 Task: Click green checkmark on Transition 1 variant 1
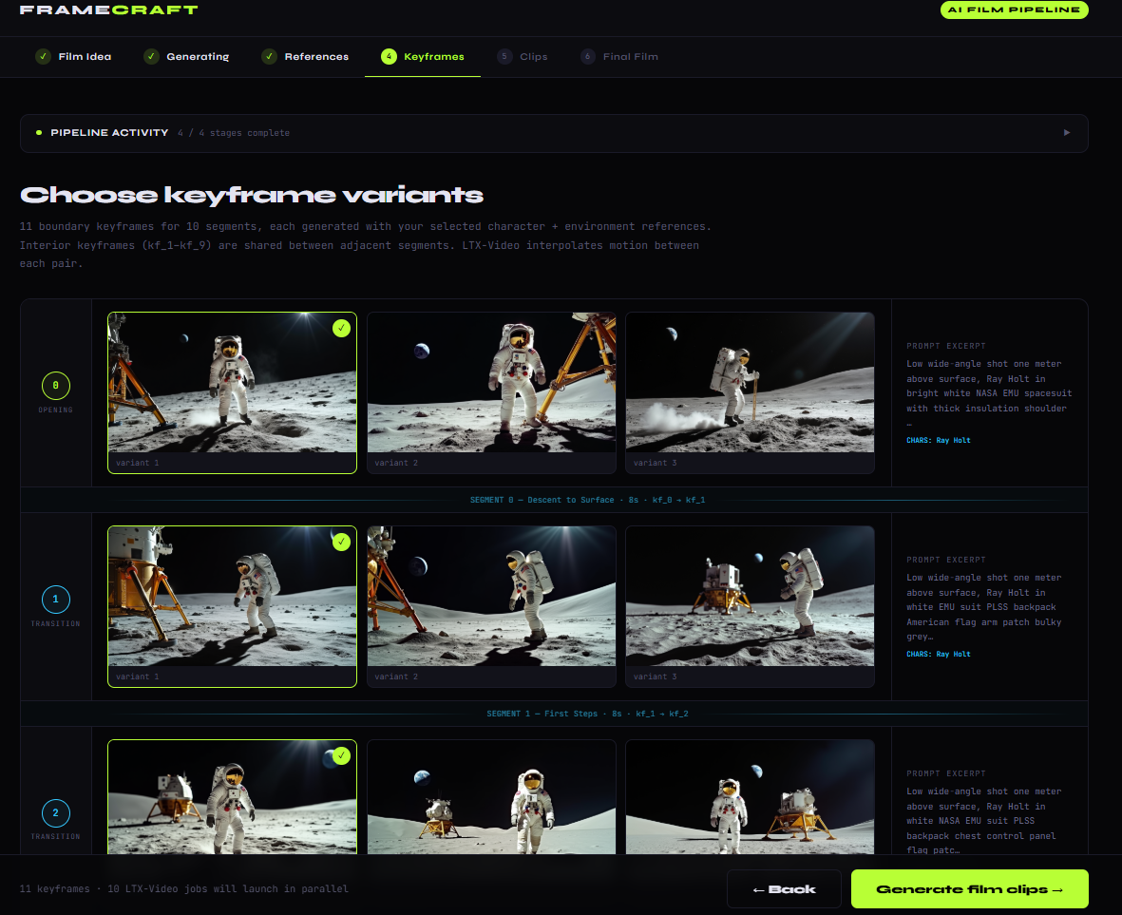click(341, 543)
